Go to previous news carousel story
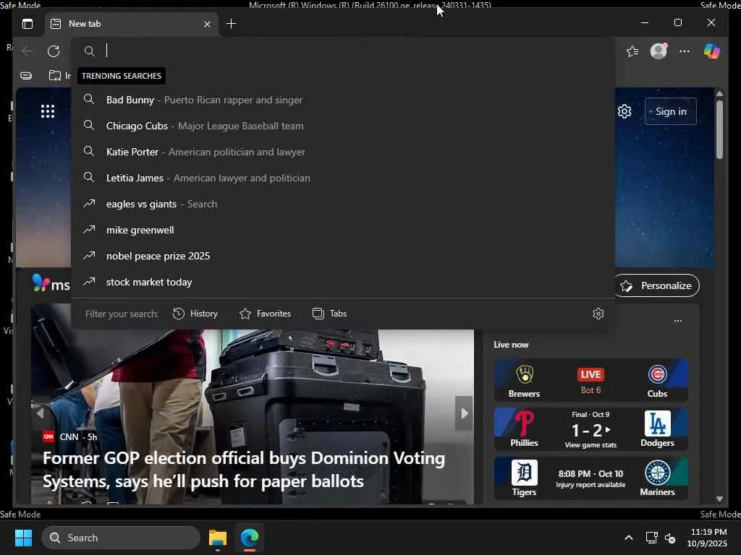This screenshot has width=741, height=555. 40,413
